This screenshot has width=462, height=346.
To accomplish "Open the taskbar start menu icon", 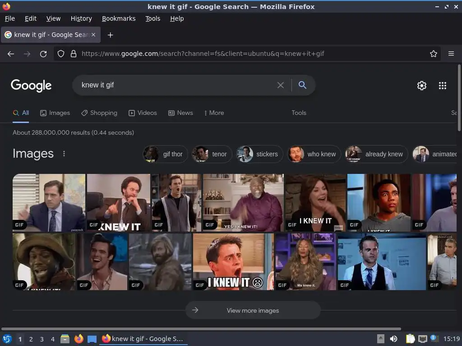I will (x=7, y=339).
